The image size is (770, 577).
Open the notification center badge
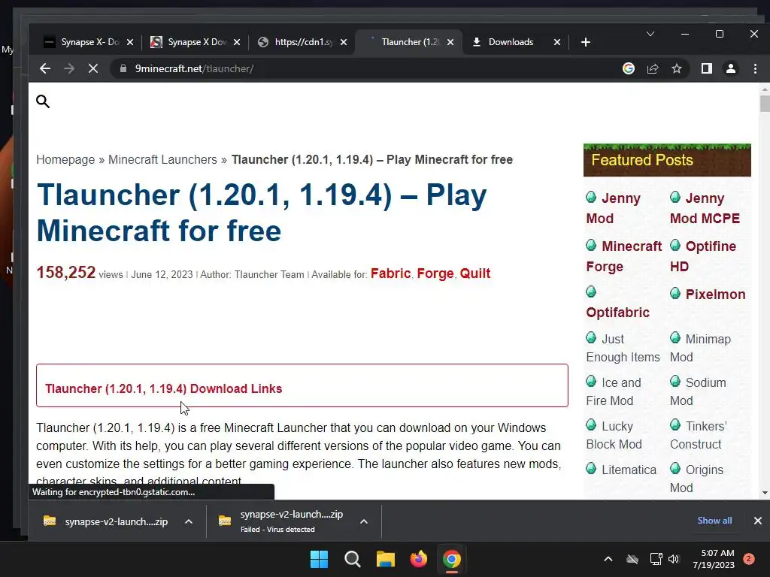749,559
